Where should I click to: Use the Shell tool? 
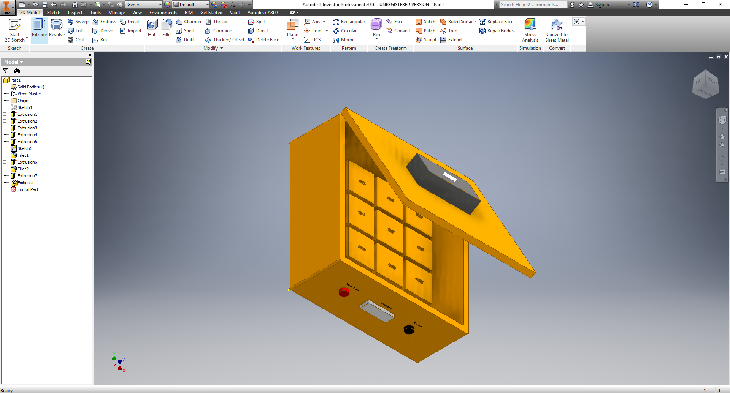click(x=185, y=31)
